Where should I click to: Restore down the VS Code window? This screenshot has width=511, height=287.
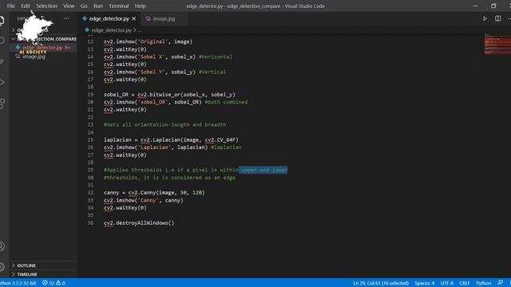(x=493, y=6)
